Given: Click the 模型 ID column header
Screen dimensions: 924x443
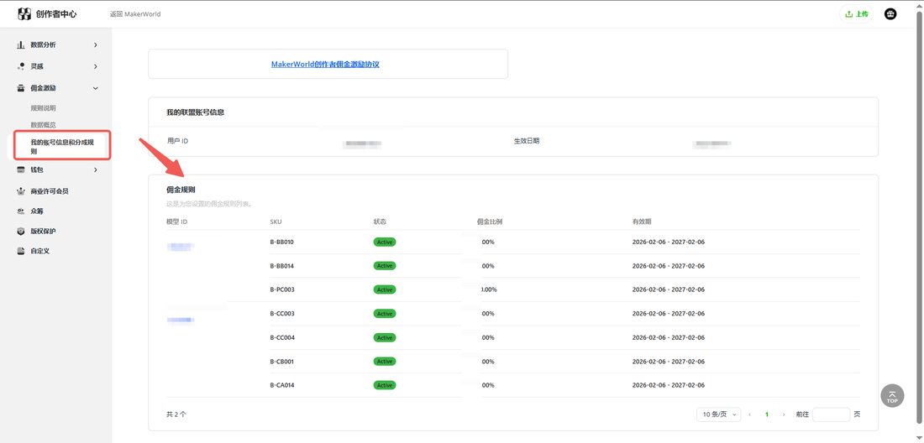Looking at the screenshot, I should point(176,221).
